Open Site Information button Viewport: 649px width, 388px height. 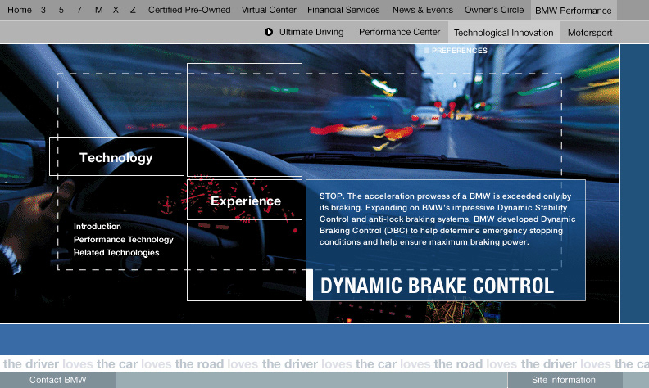pyautogui.click(x=563, y=380)
